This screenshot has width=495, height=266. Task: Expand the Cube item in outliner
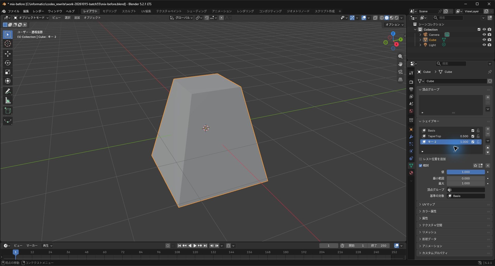[420, 40]
